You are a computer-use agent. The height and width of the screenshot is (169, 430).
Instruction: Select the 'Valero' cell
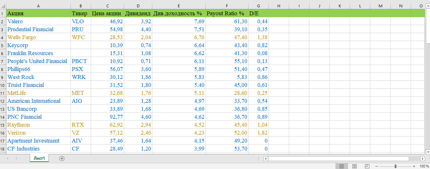pos(38,22)
